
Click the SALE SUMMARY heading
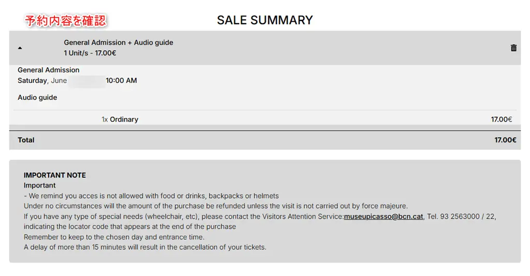265,20
